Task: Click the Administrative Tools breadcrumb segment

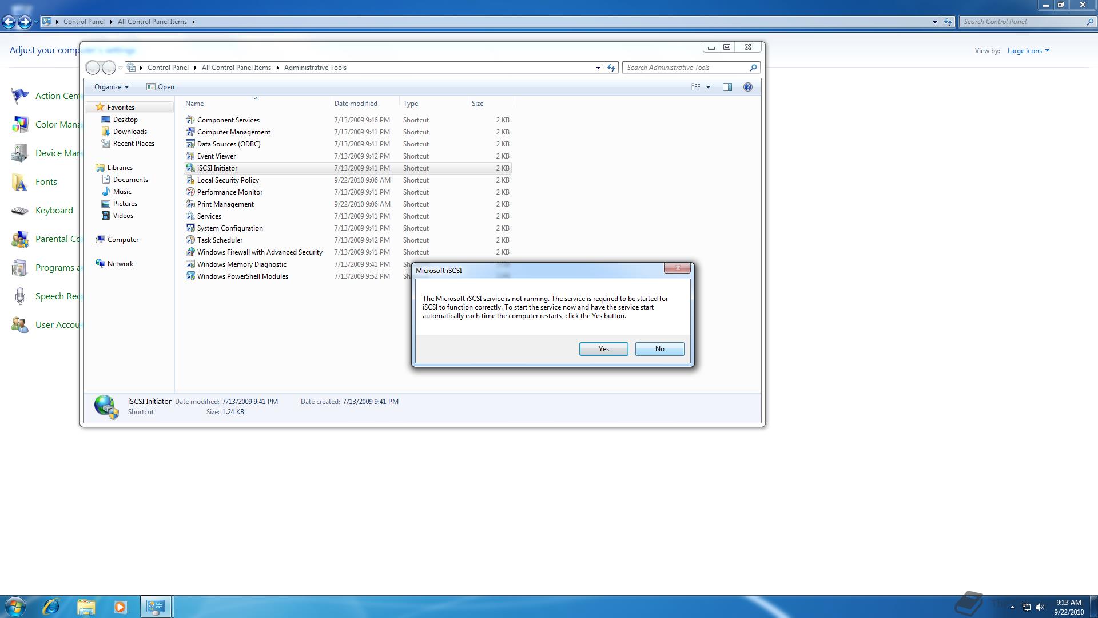Action: (x=315, y=68)
